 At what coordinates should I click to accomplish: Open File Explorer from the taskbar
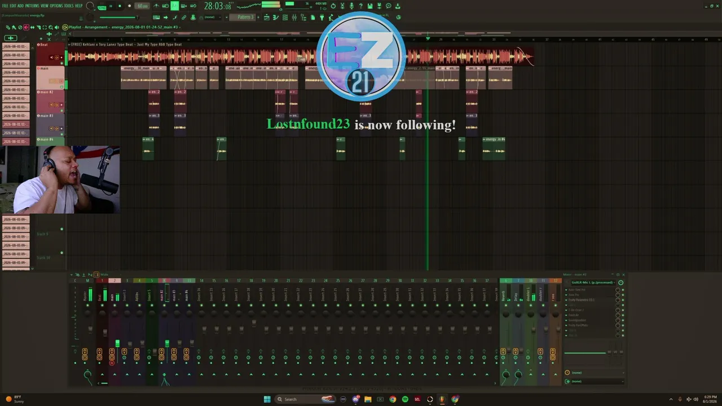click(368, 399)
